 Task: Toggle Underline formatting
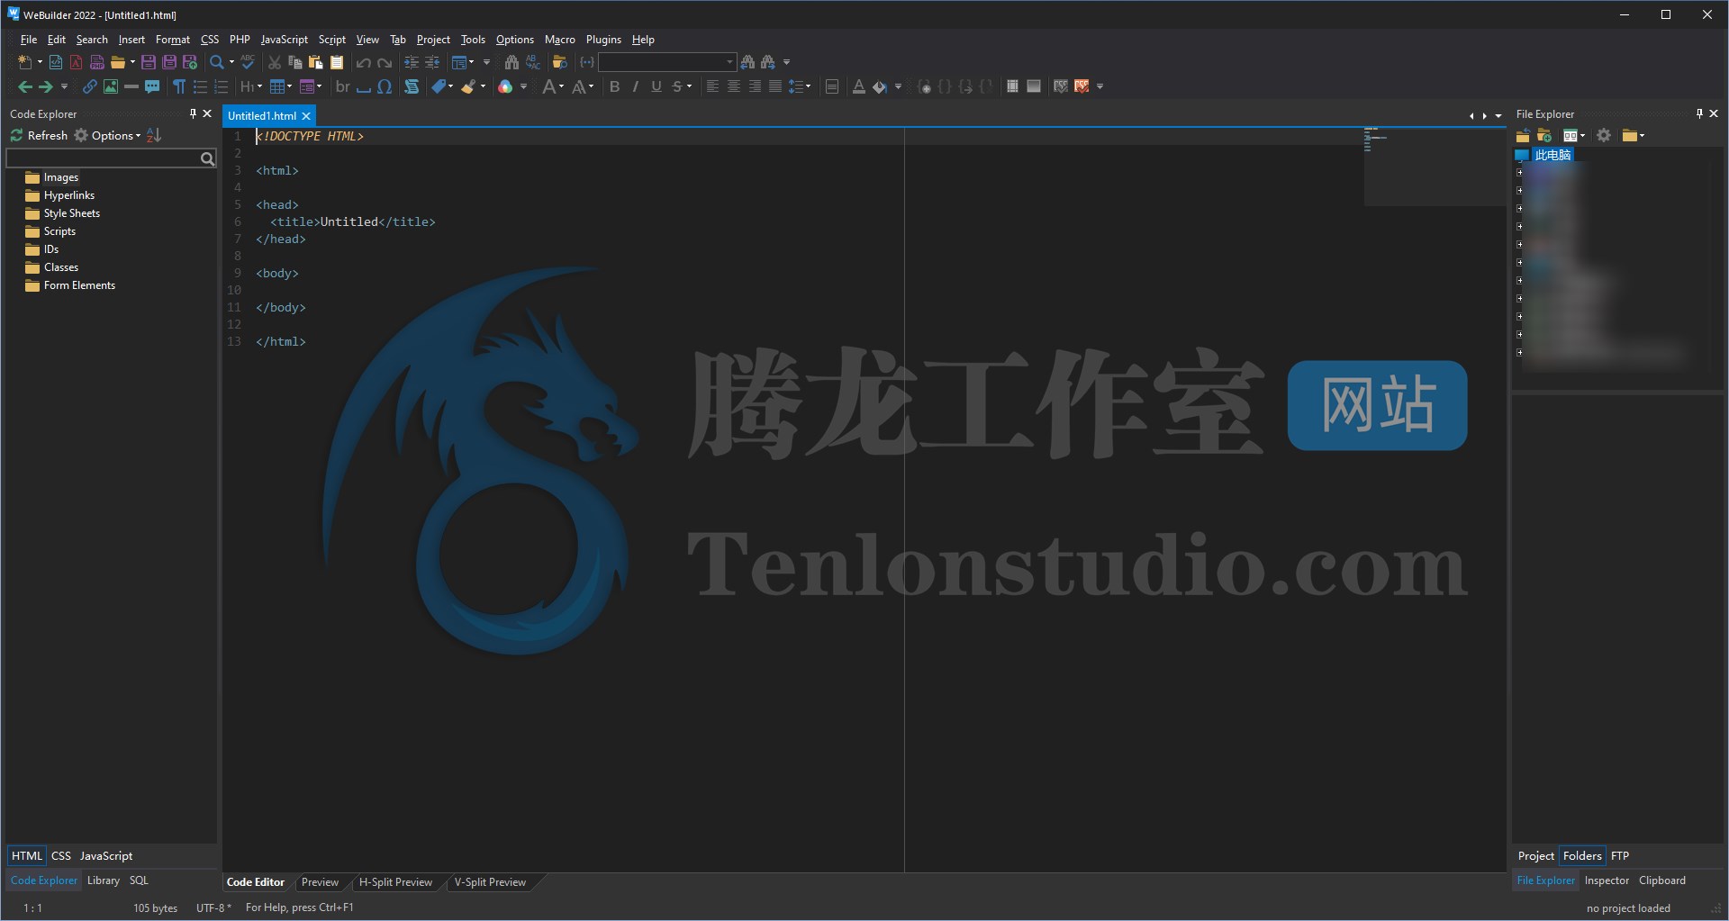[656, 86]
